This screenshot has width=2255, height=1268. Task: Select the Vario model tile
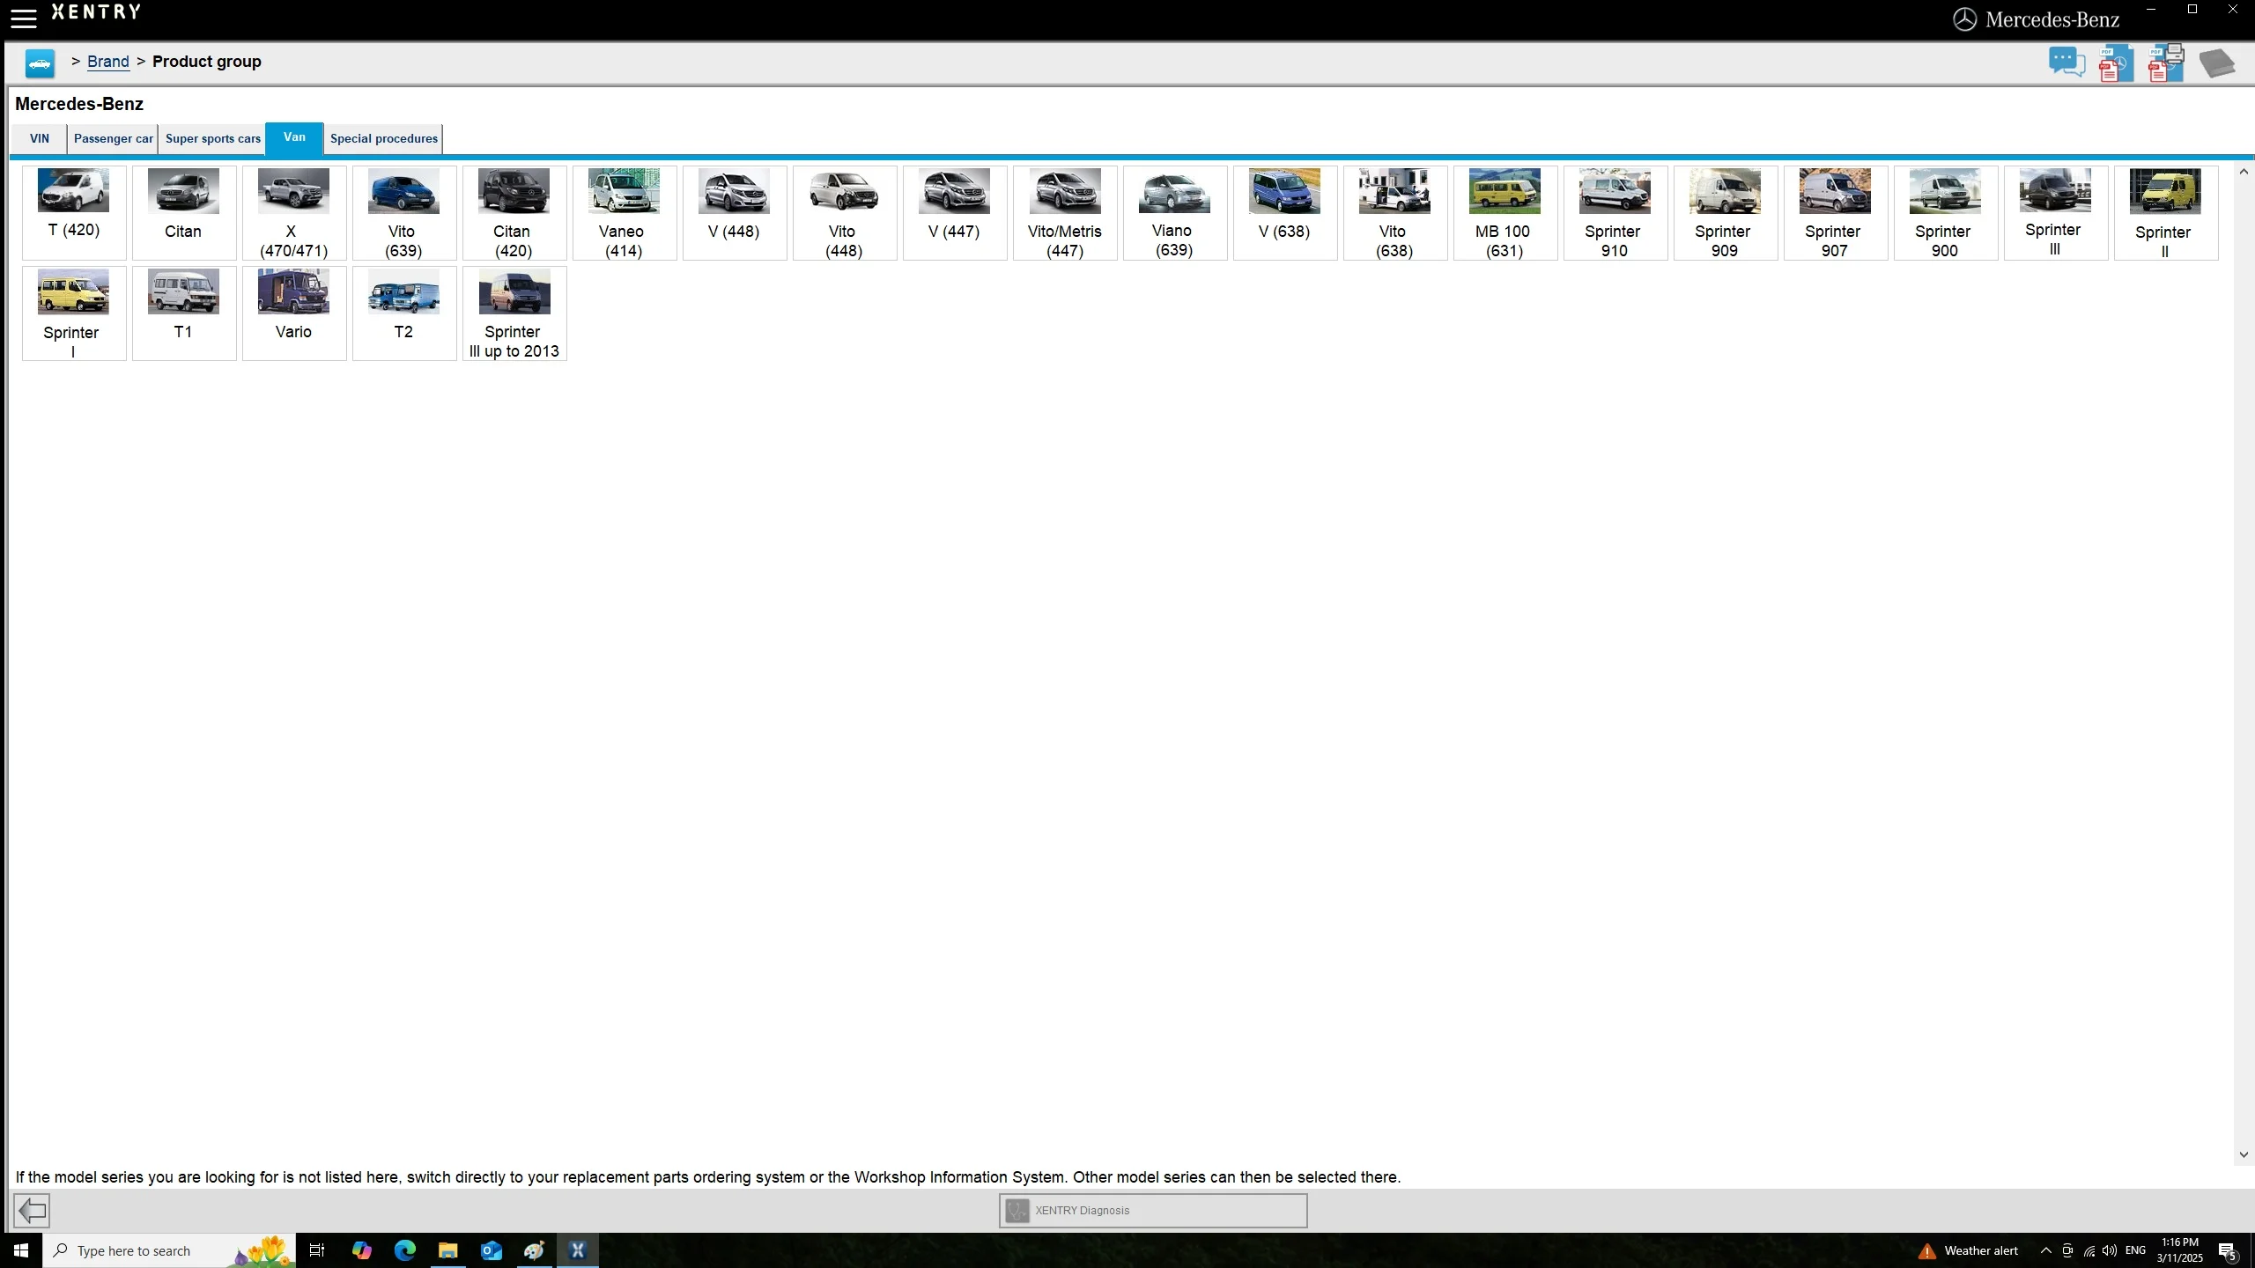294,313
